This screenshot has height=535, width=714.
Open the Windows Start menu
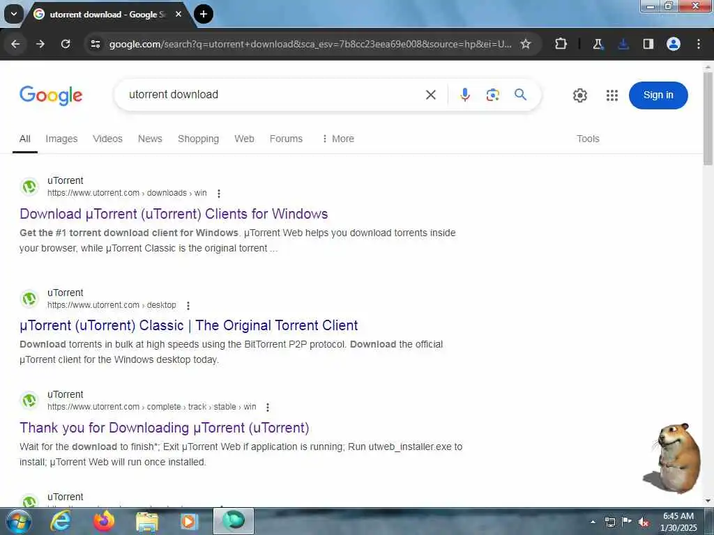click(x=19, y=521)
